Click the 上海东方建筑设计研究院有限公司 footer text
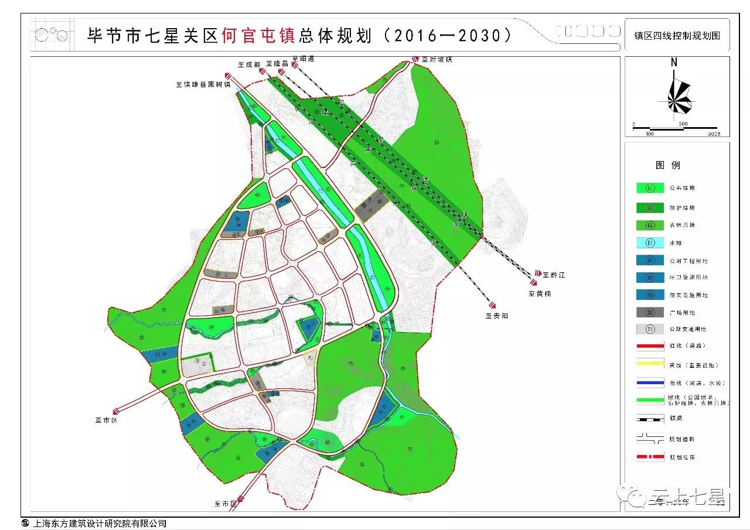Viewport: 750px width, 530px height. (101, 524)
